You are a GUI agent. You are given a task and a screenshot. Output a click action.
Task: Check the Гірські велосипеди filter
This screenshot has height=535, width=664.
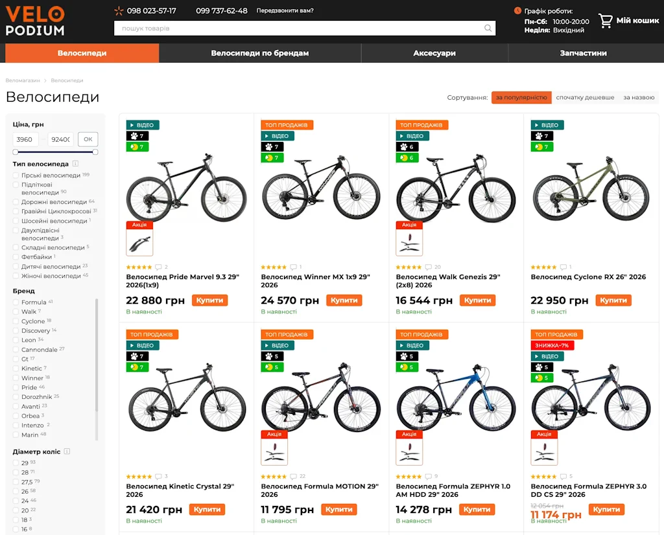coord(16,175)
